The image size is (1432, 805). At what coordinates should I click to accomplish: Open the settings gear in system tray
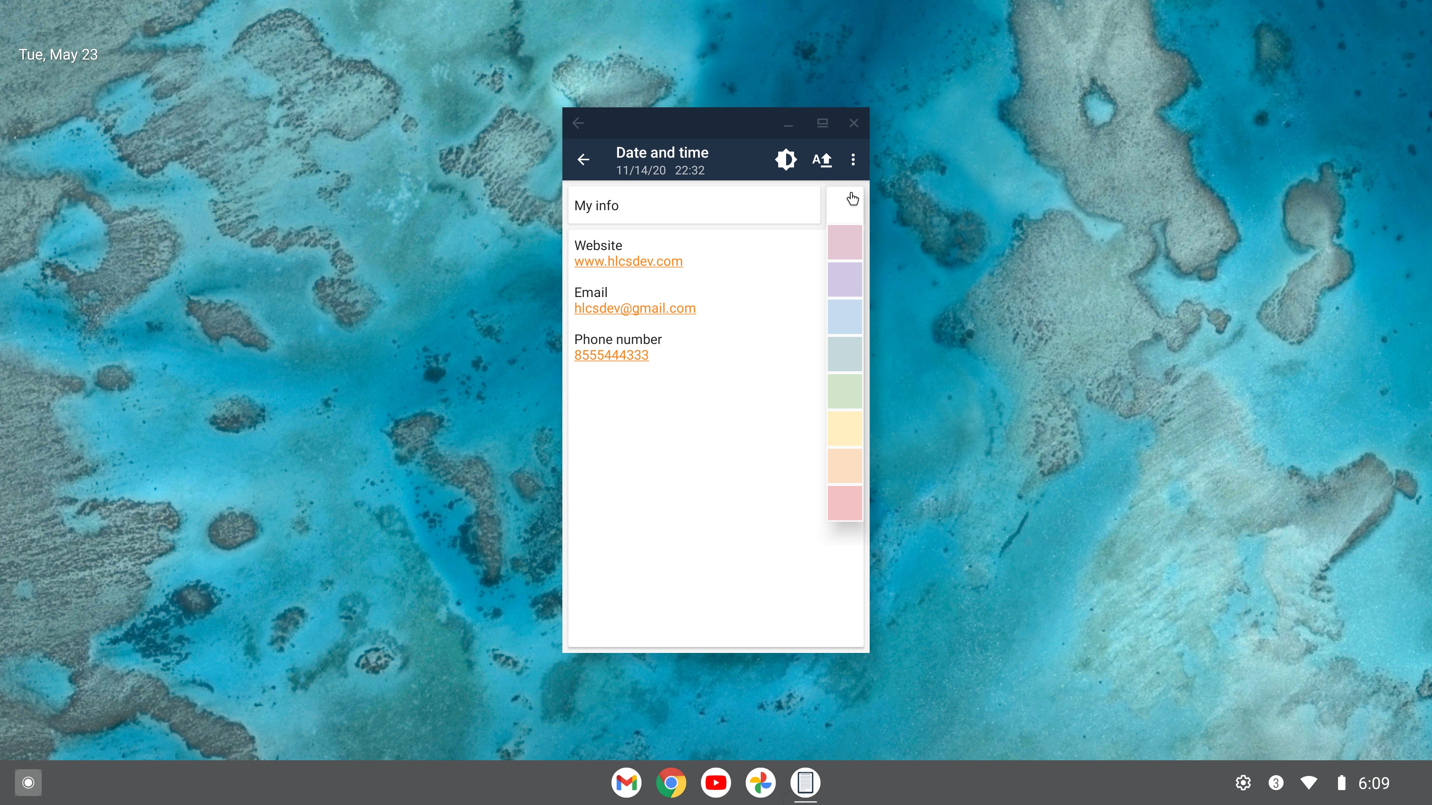point(1243,783)
